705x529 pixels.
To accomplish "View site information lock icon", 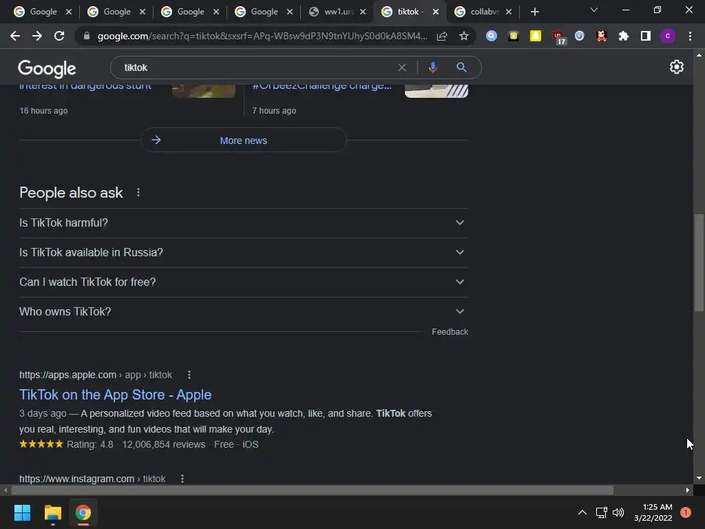I will [87, 36].
